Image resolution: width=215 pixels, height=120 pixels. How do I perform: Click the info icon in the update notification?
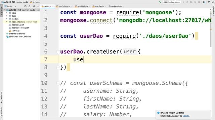click(158, 113)
